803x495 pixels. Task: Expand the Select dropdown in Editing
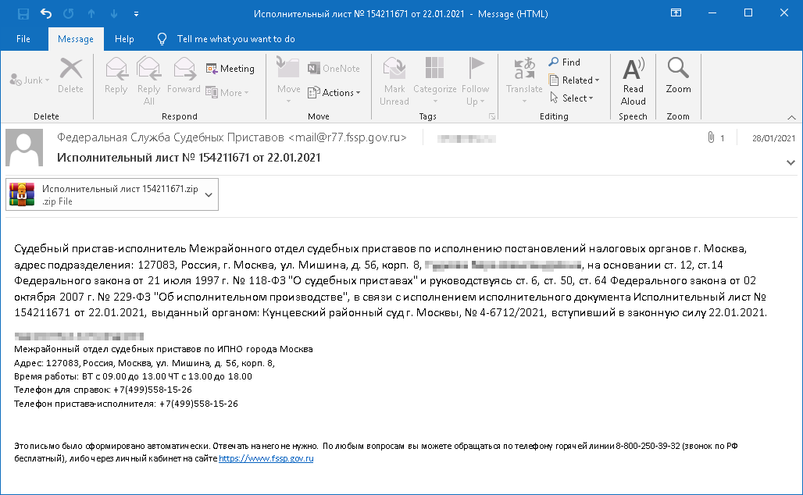point(572,98)
